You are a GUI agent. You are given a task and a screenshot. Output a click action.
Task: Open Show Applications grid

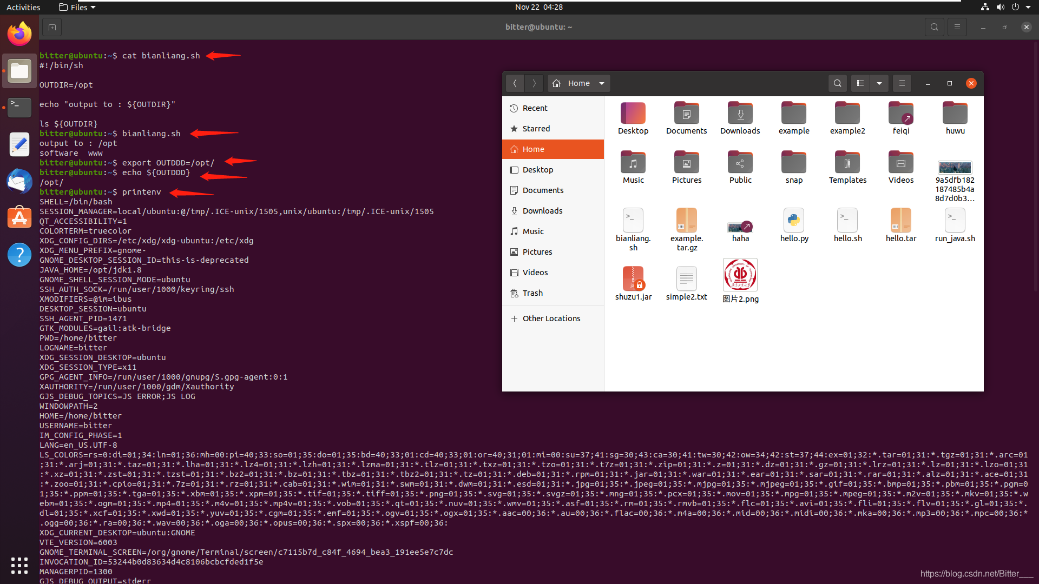point(19,565)
